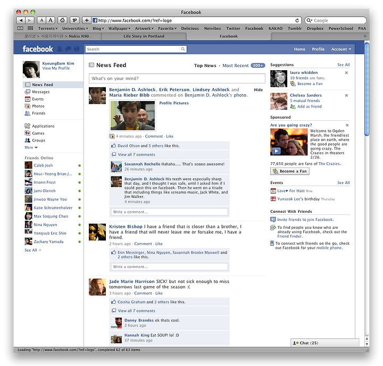Increase text size with large A button
383x366 pixels.
click(x=51, y=20)
